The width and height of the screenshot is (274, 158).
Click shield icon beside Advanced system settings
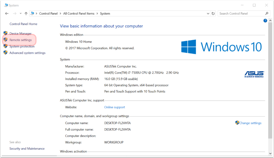click(x=5, y=53)
